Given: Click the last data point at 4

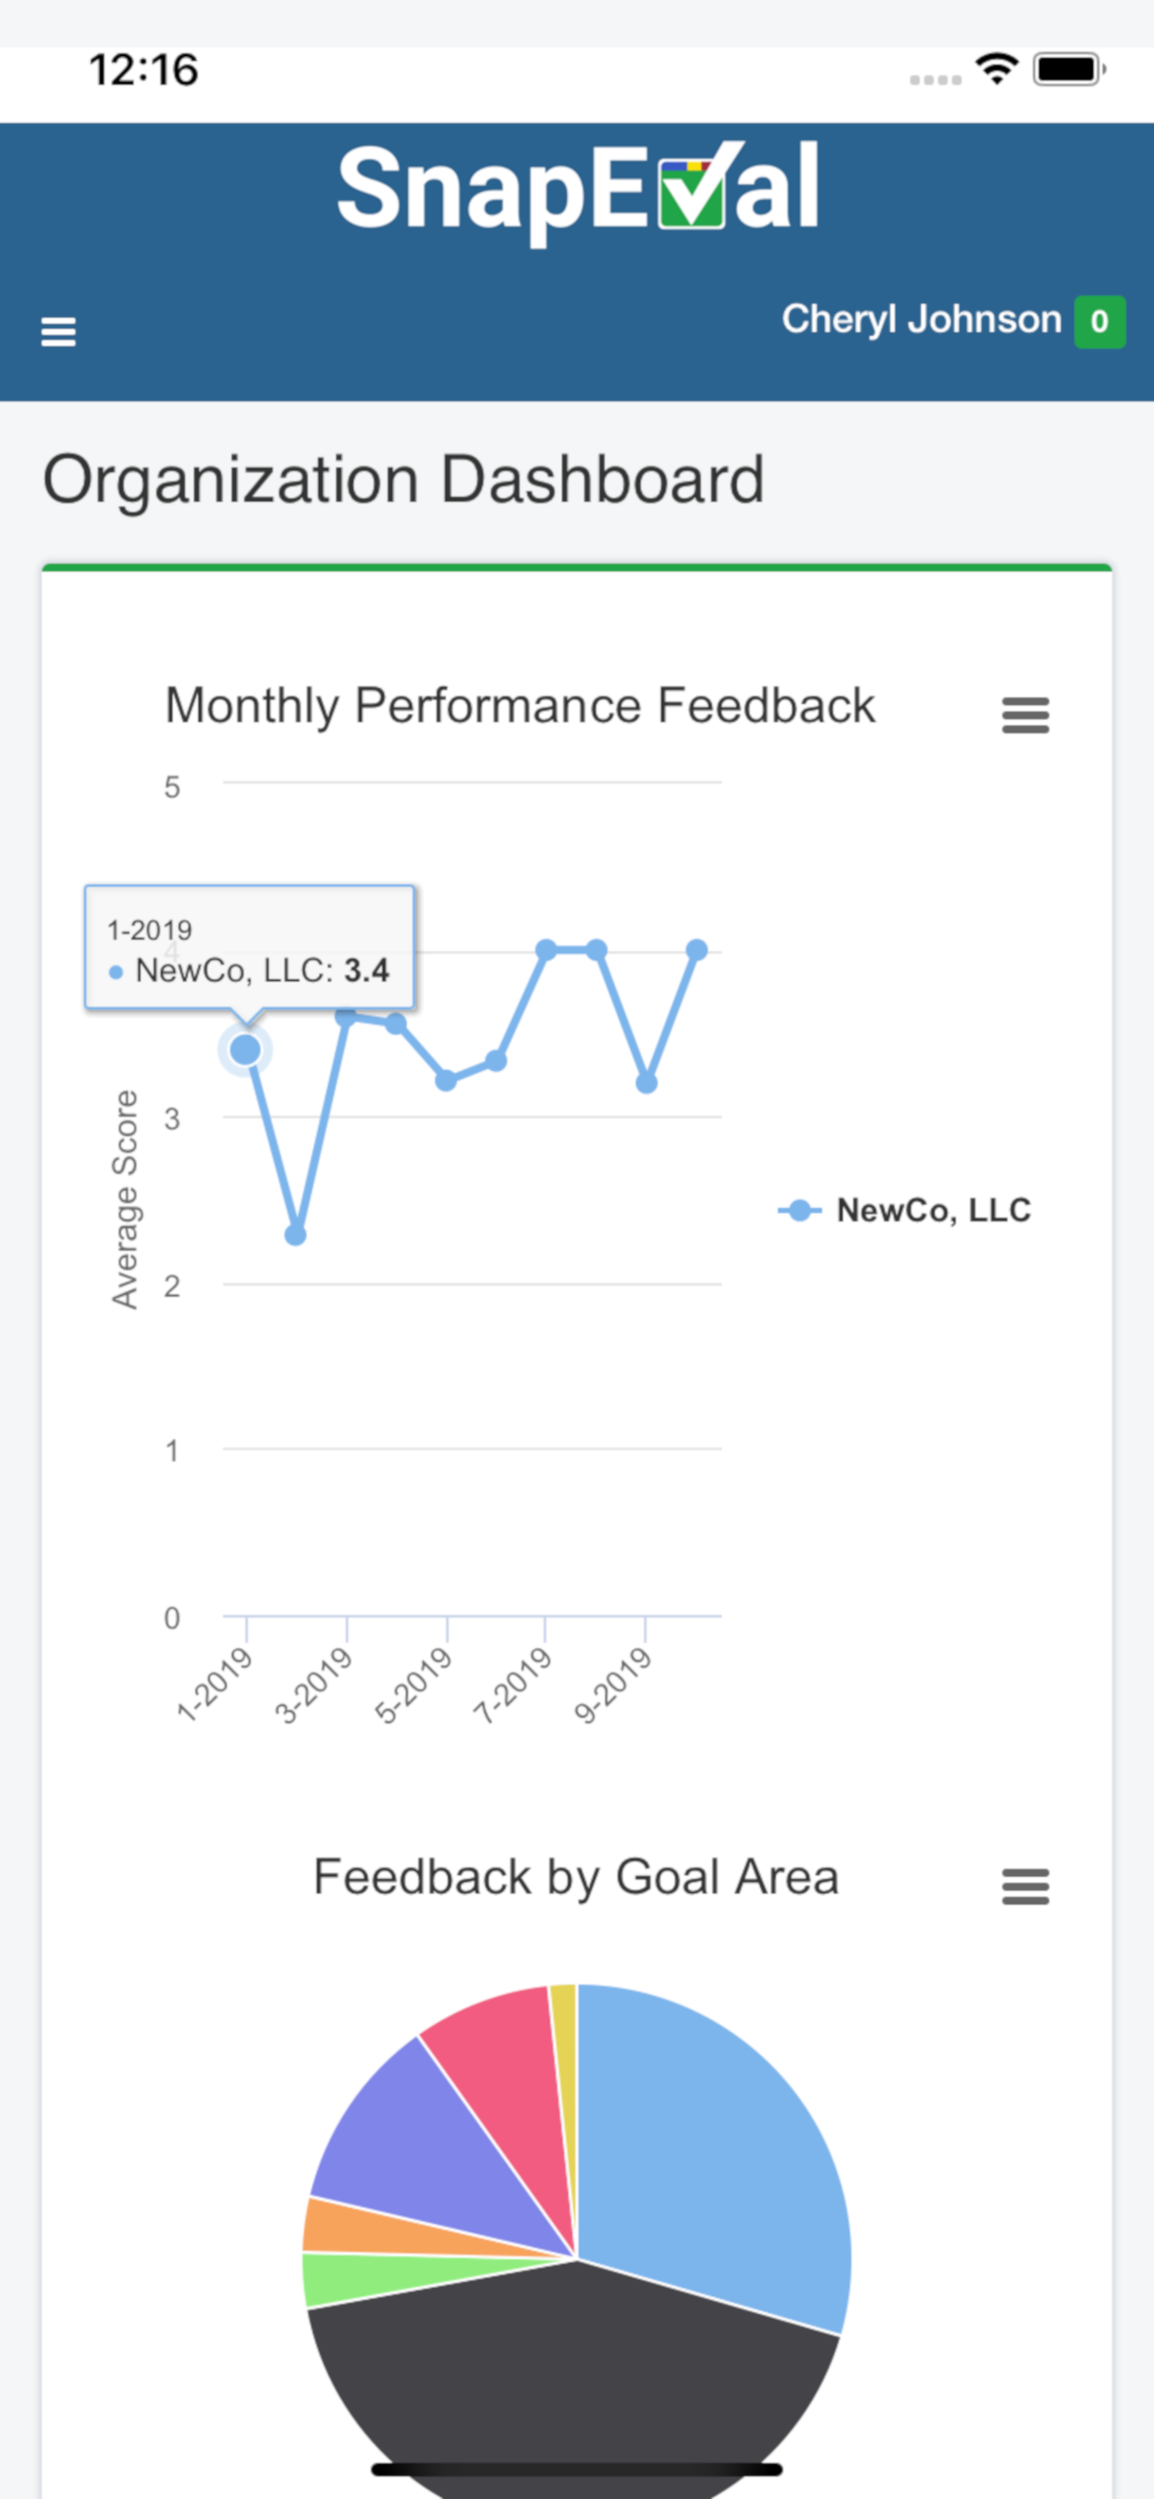Looking at the screenshot, I should tap(696, 950).
